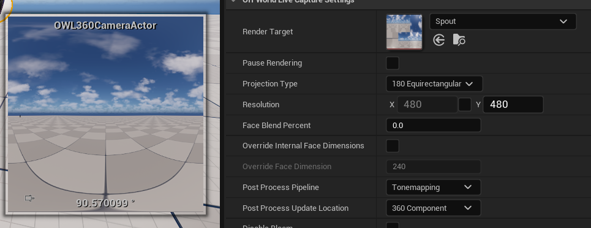Viewport: 591px width, 228px height.
Task: Click the Face Blend Percent label
Action: click(x=277, y=125)
